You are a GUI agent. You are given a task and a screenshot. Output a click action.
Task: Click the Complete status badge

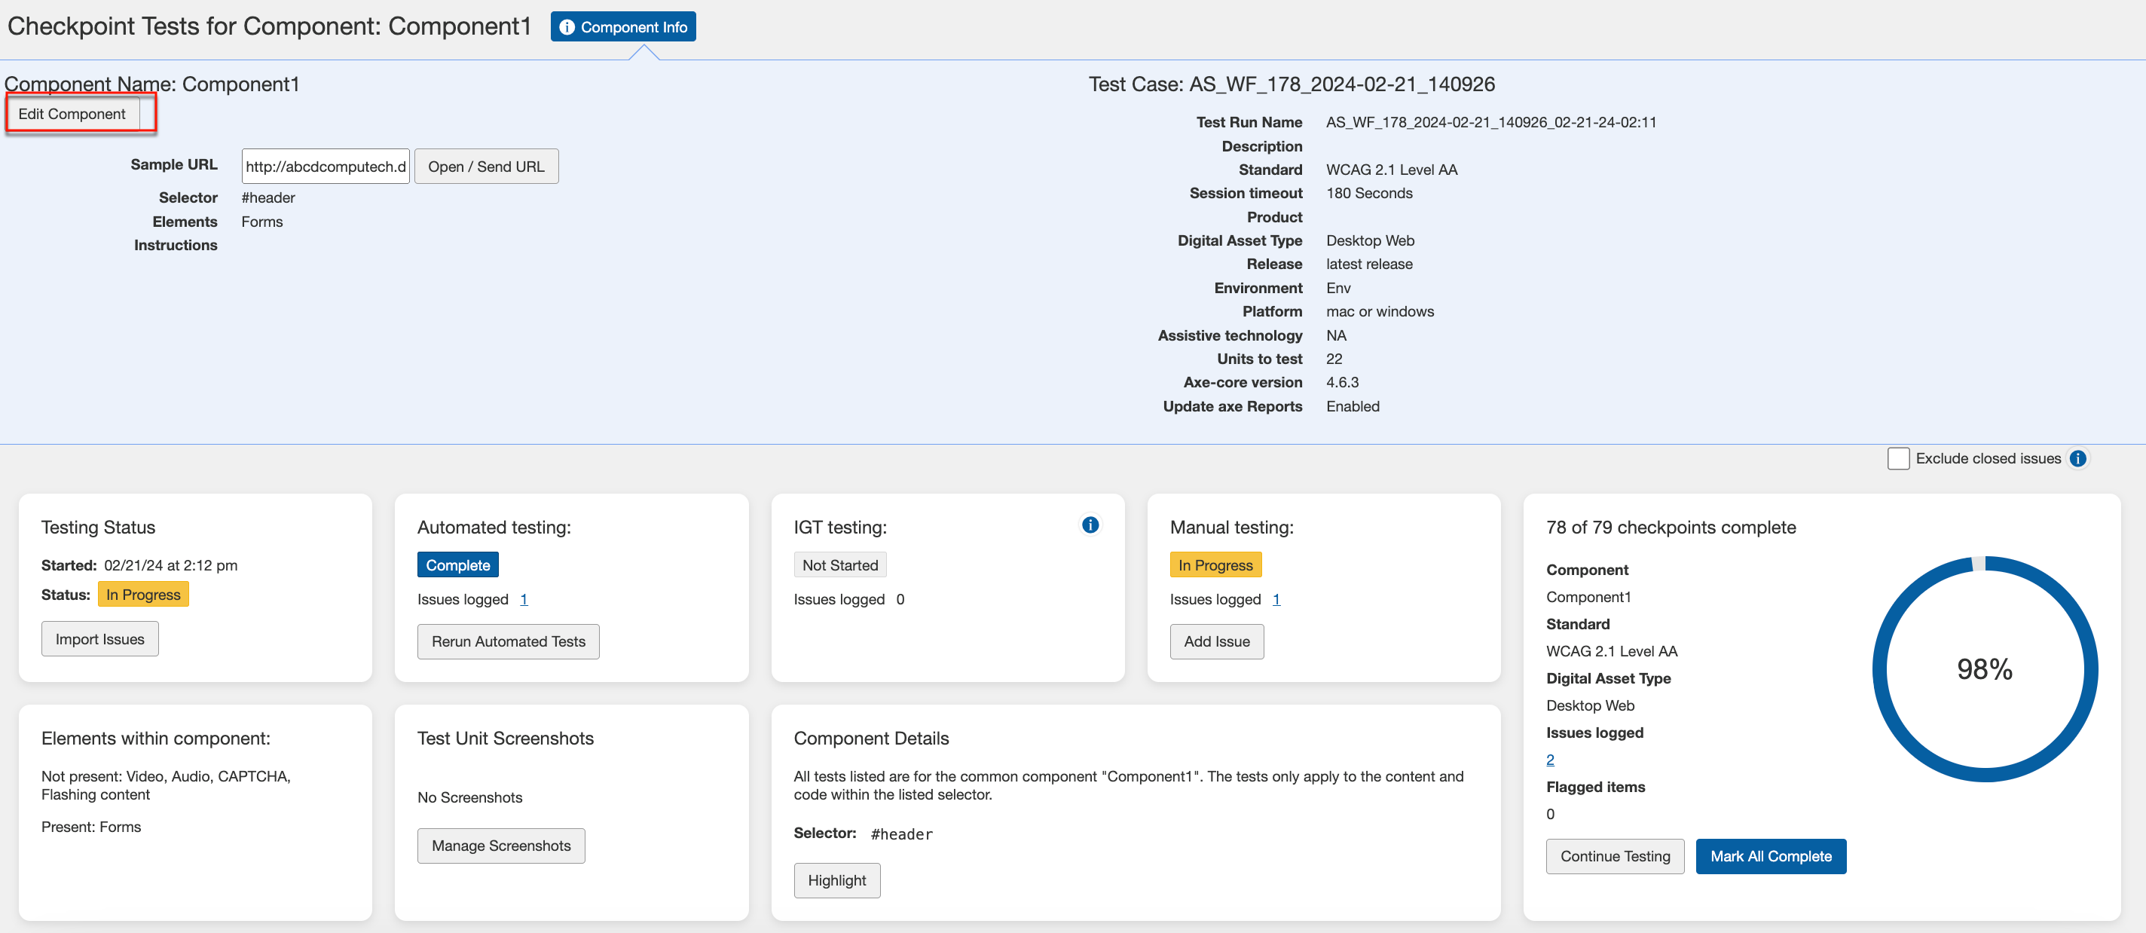[457, 564]
